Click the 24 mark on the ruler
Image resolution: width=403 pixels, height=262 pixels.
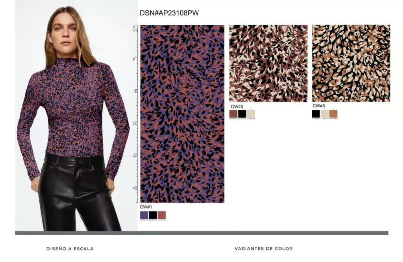point(135,124)
